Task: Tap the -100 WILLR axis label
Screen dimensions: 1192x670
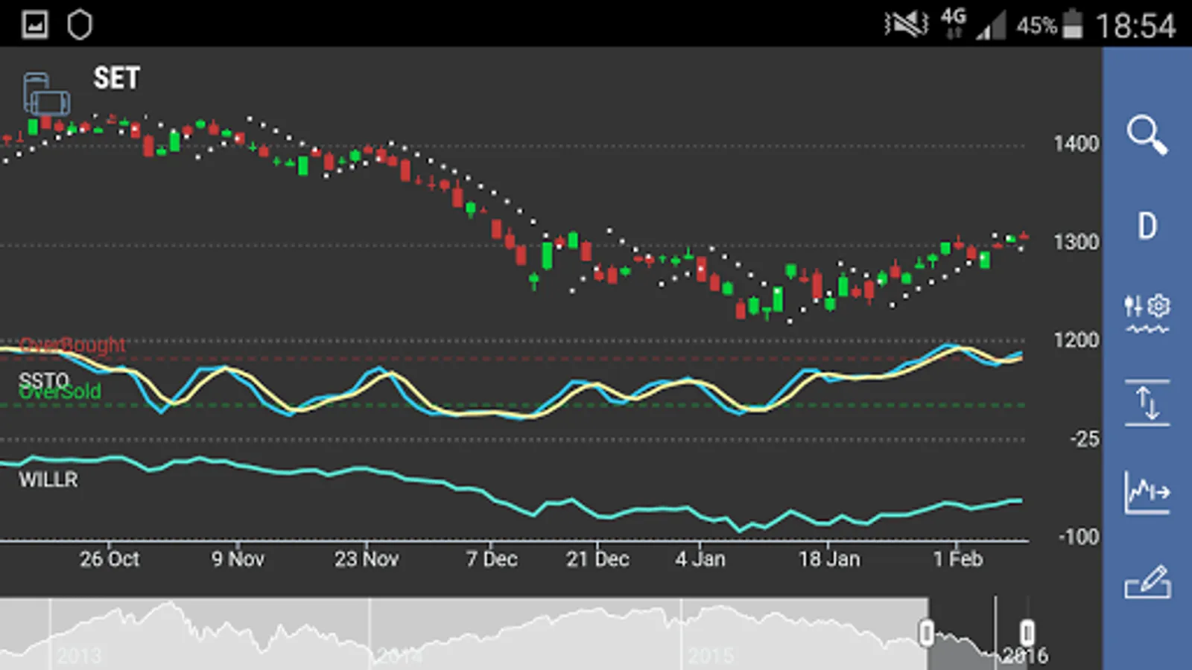Action: [x=1079, y=537]
